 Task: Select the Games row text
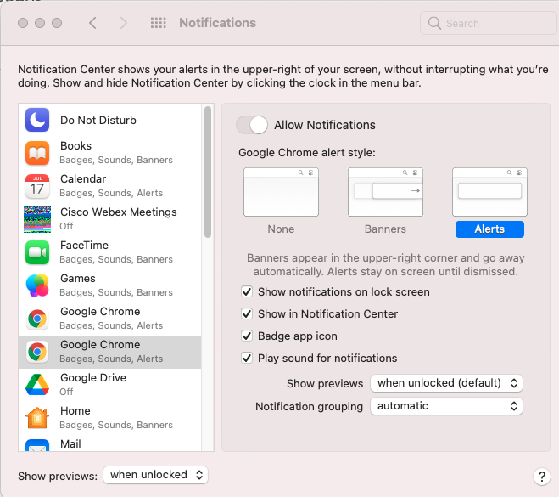pos(116,285)
